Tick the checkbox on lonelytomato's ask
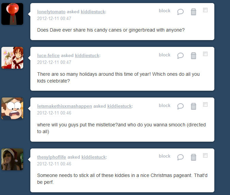This screenshot has height=195, width=230. (205, 10)
